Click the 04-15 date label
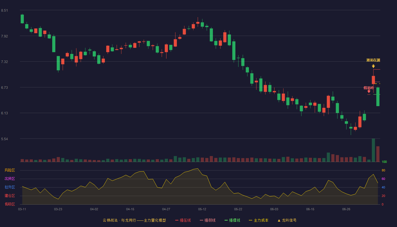The image size is (397, 227). [130, 209]
